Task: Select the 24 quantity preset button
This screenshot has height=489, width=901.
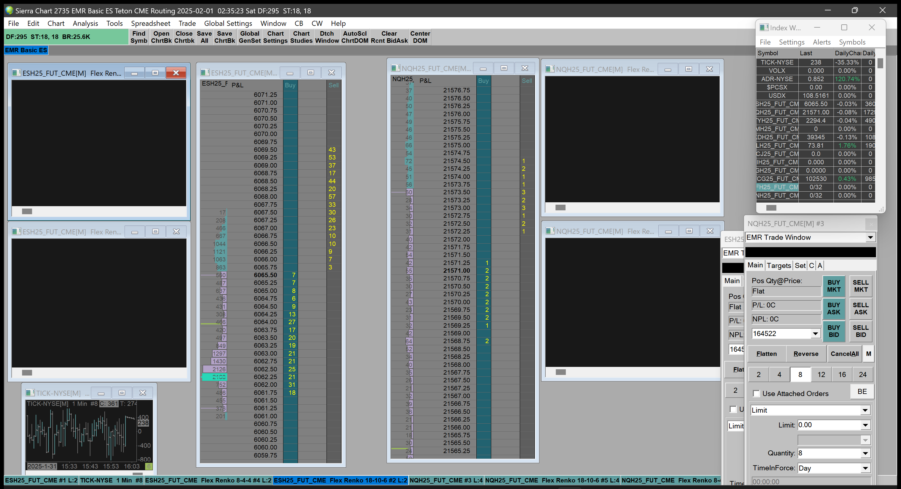Action: point(863,375)
